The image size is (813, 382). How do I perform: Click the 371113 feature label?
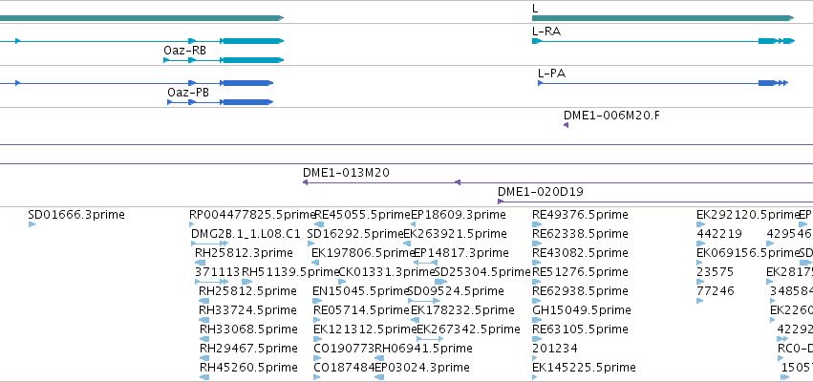(x=218, y=272)
